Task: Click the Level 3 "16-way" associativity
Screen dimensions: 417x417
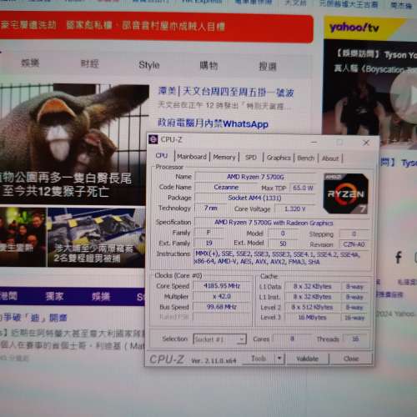Action: pyautogui.click(x=354, y=318)
